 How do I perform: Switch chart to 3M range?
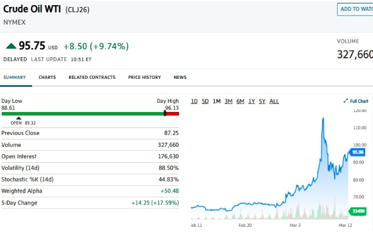click(x=228, y=101)
